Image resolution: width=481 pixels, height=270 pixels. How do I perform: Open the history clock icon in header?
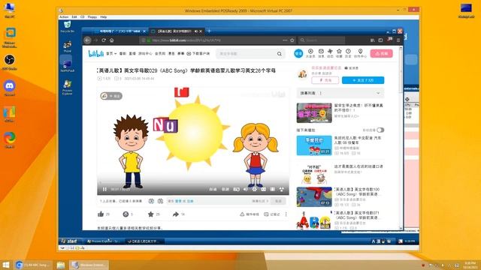348,52
